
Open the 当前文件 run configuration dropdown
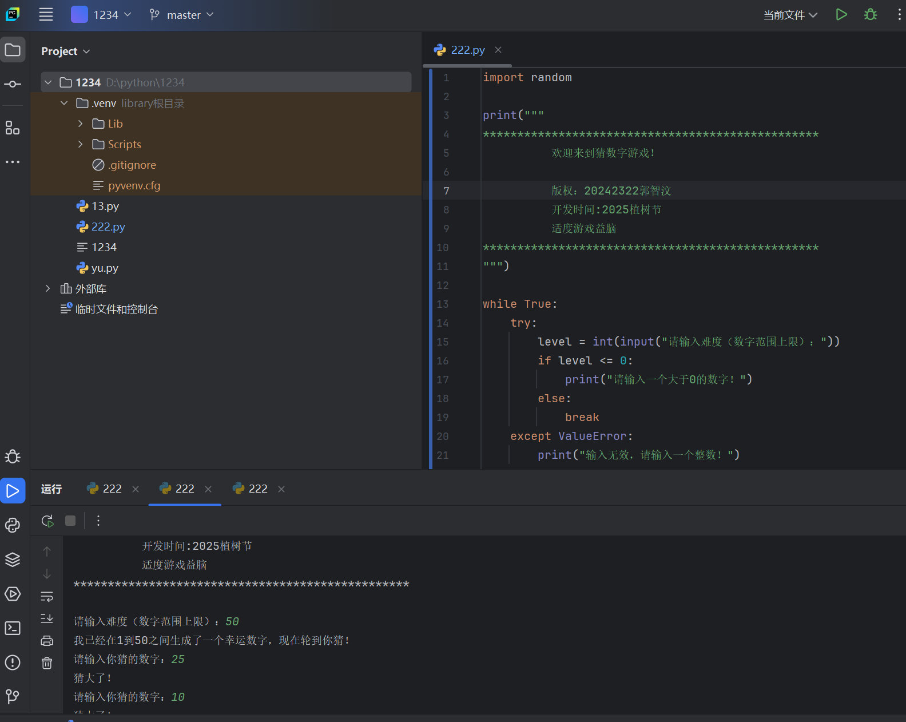[790, 15]
